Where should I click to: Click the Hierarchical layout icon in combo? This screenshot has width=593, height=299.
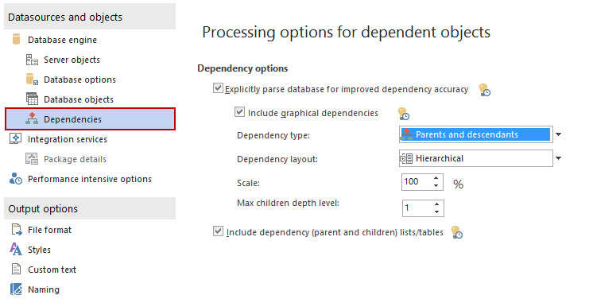click(x=406, y=158)
